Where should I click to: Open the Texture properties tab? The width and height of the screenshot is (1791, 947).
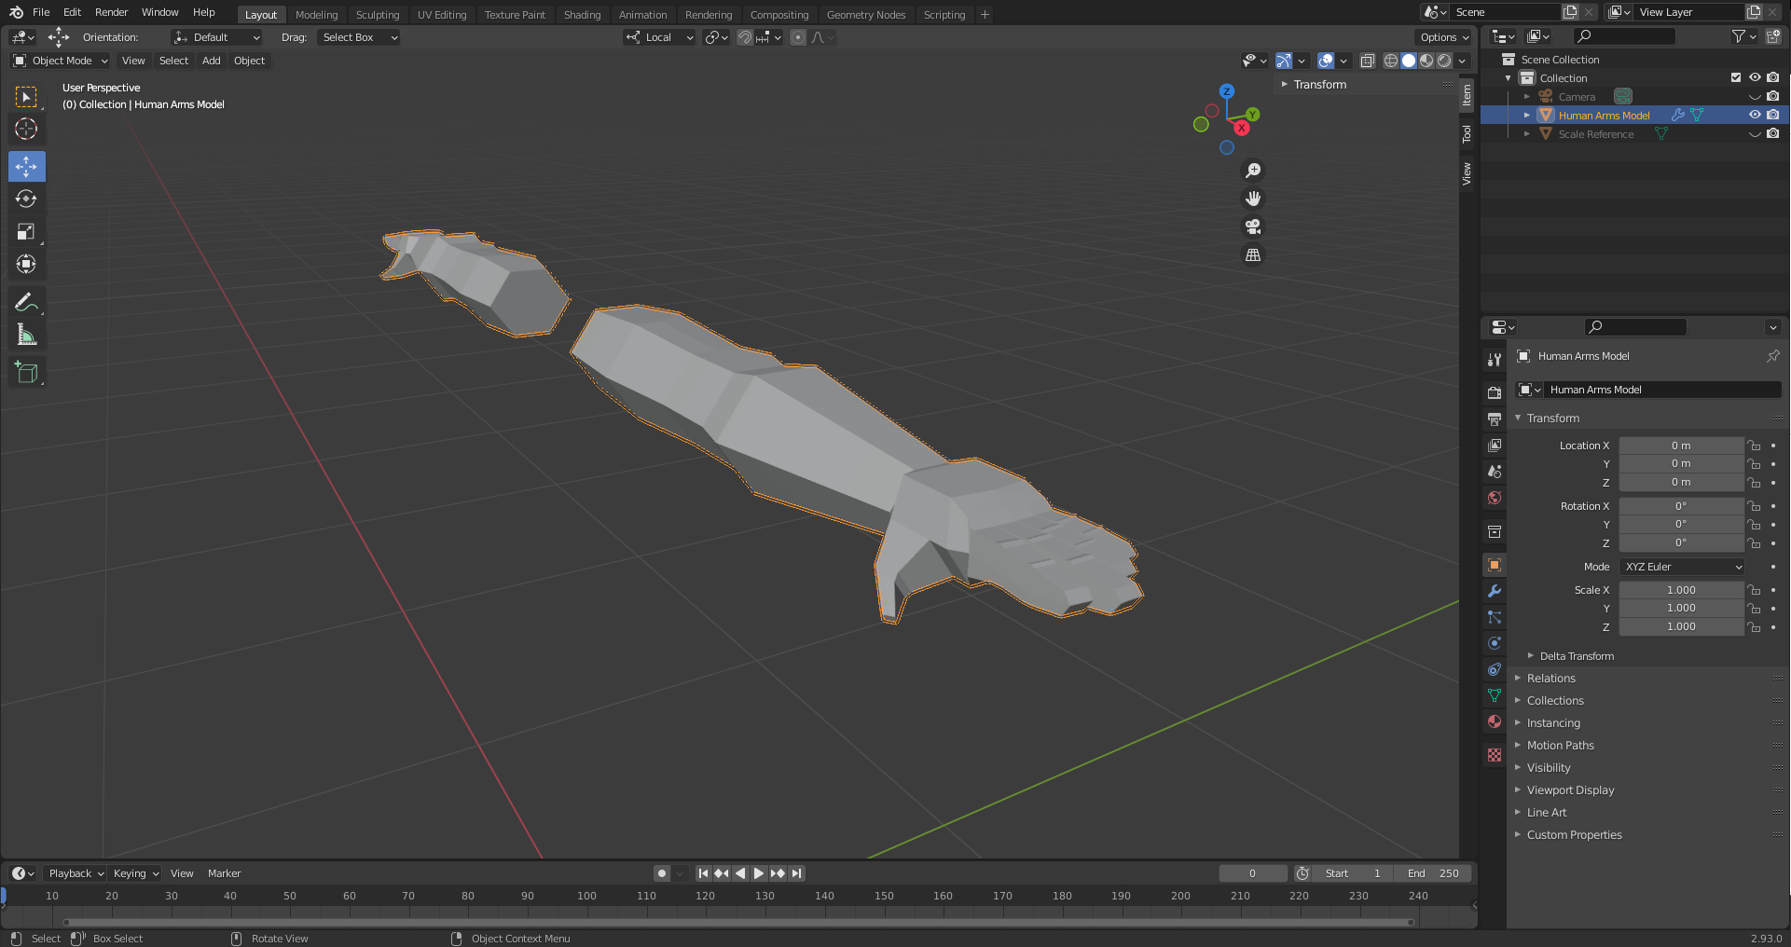pyautogui.click(x=1495, y=755)
